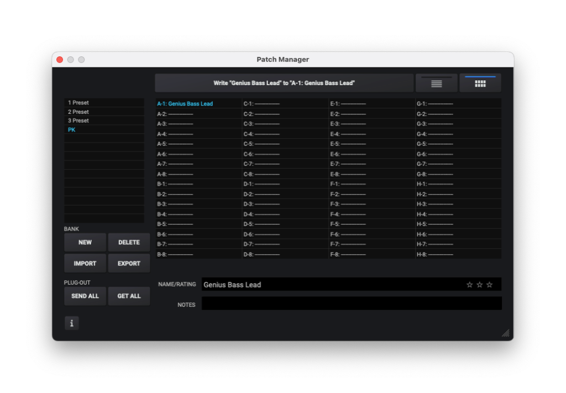The height and width of the screenshot is (393, 566).
Task: Export the current bank
Action: point(129,264)
